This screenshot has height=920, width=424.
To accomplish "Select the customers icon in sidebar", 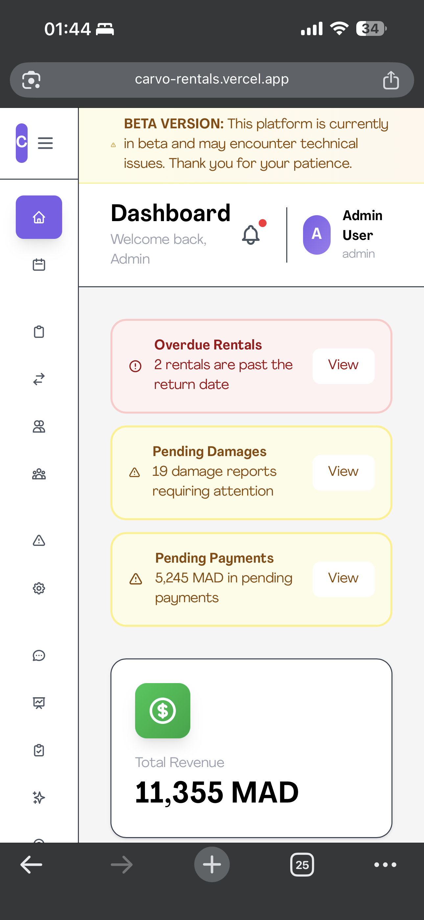I will 39,427.
